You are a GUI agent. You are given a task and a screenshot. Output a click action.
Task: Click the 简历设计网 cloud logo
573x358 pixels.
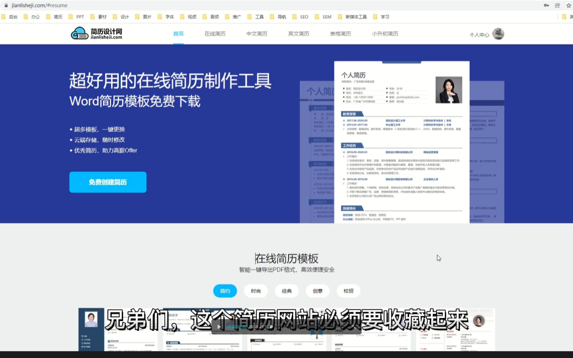tap(80, 34)
